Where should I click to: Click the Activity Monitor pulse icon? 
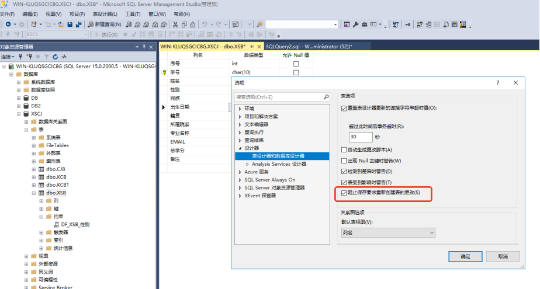[x=64, y=57]
